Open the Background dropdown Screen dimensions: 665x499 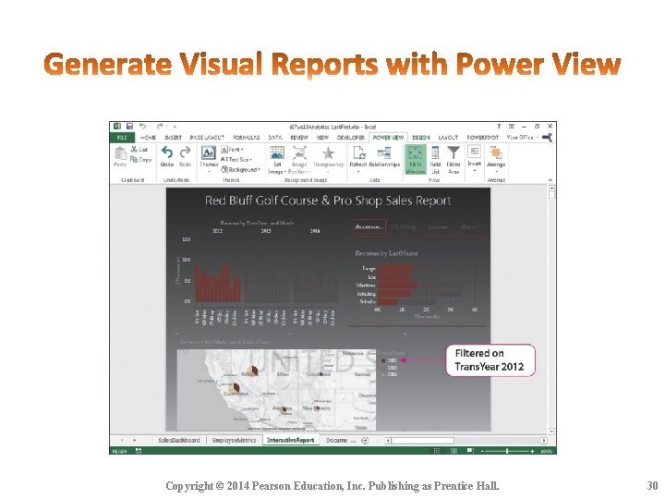240,169
